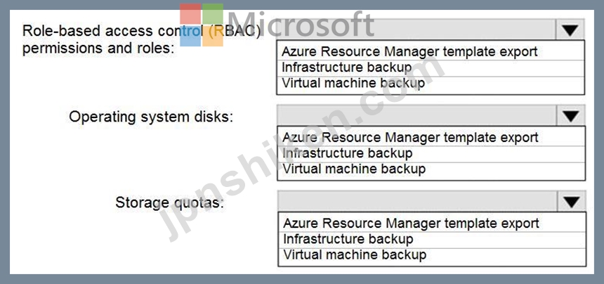This screenshot has height=284, width=604.
Task: Click the Storage quotas label
Action: click(169, 202)
